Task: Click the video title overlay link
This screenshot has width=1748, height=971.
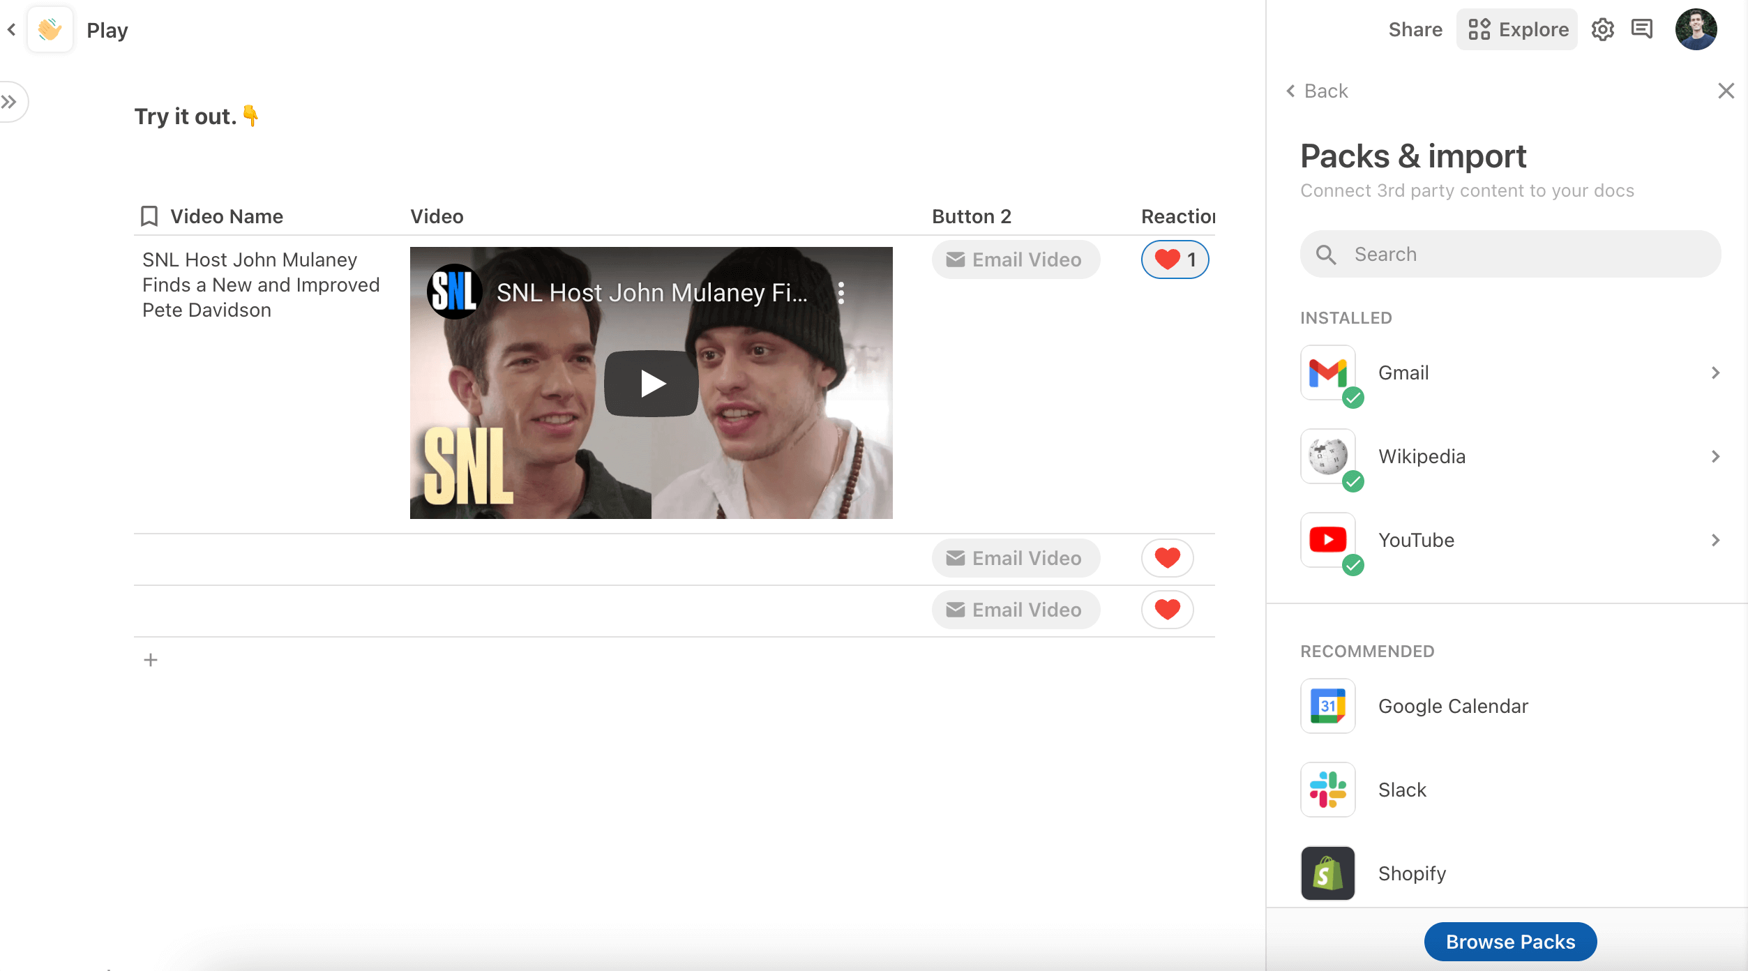Action: pos(652,293)
